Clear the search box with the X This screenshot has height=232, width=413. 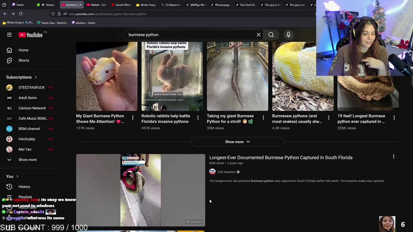(x=258, y=35)
